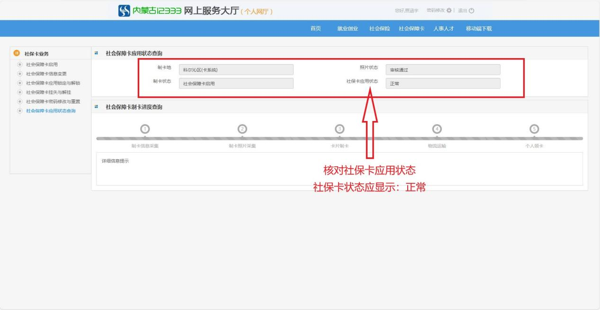Click the 退出 power icon
Image resolution: width=600 pixels, height=310 pixels.
[x=471, y=10]
